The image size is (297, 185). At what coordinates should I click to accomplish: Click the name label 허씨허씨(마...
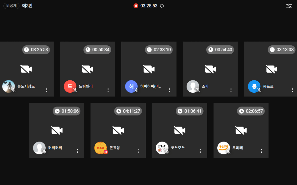pos(151,86)
